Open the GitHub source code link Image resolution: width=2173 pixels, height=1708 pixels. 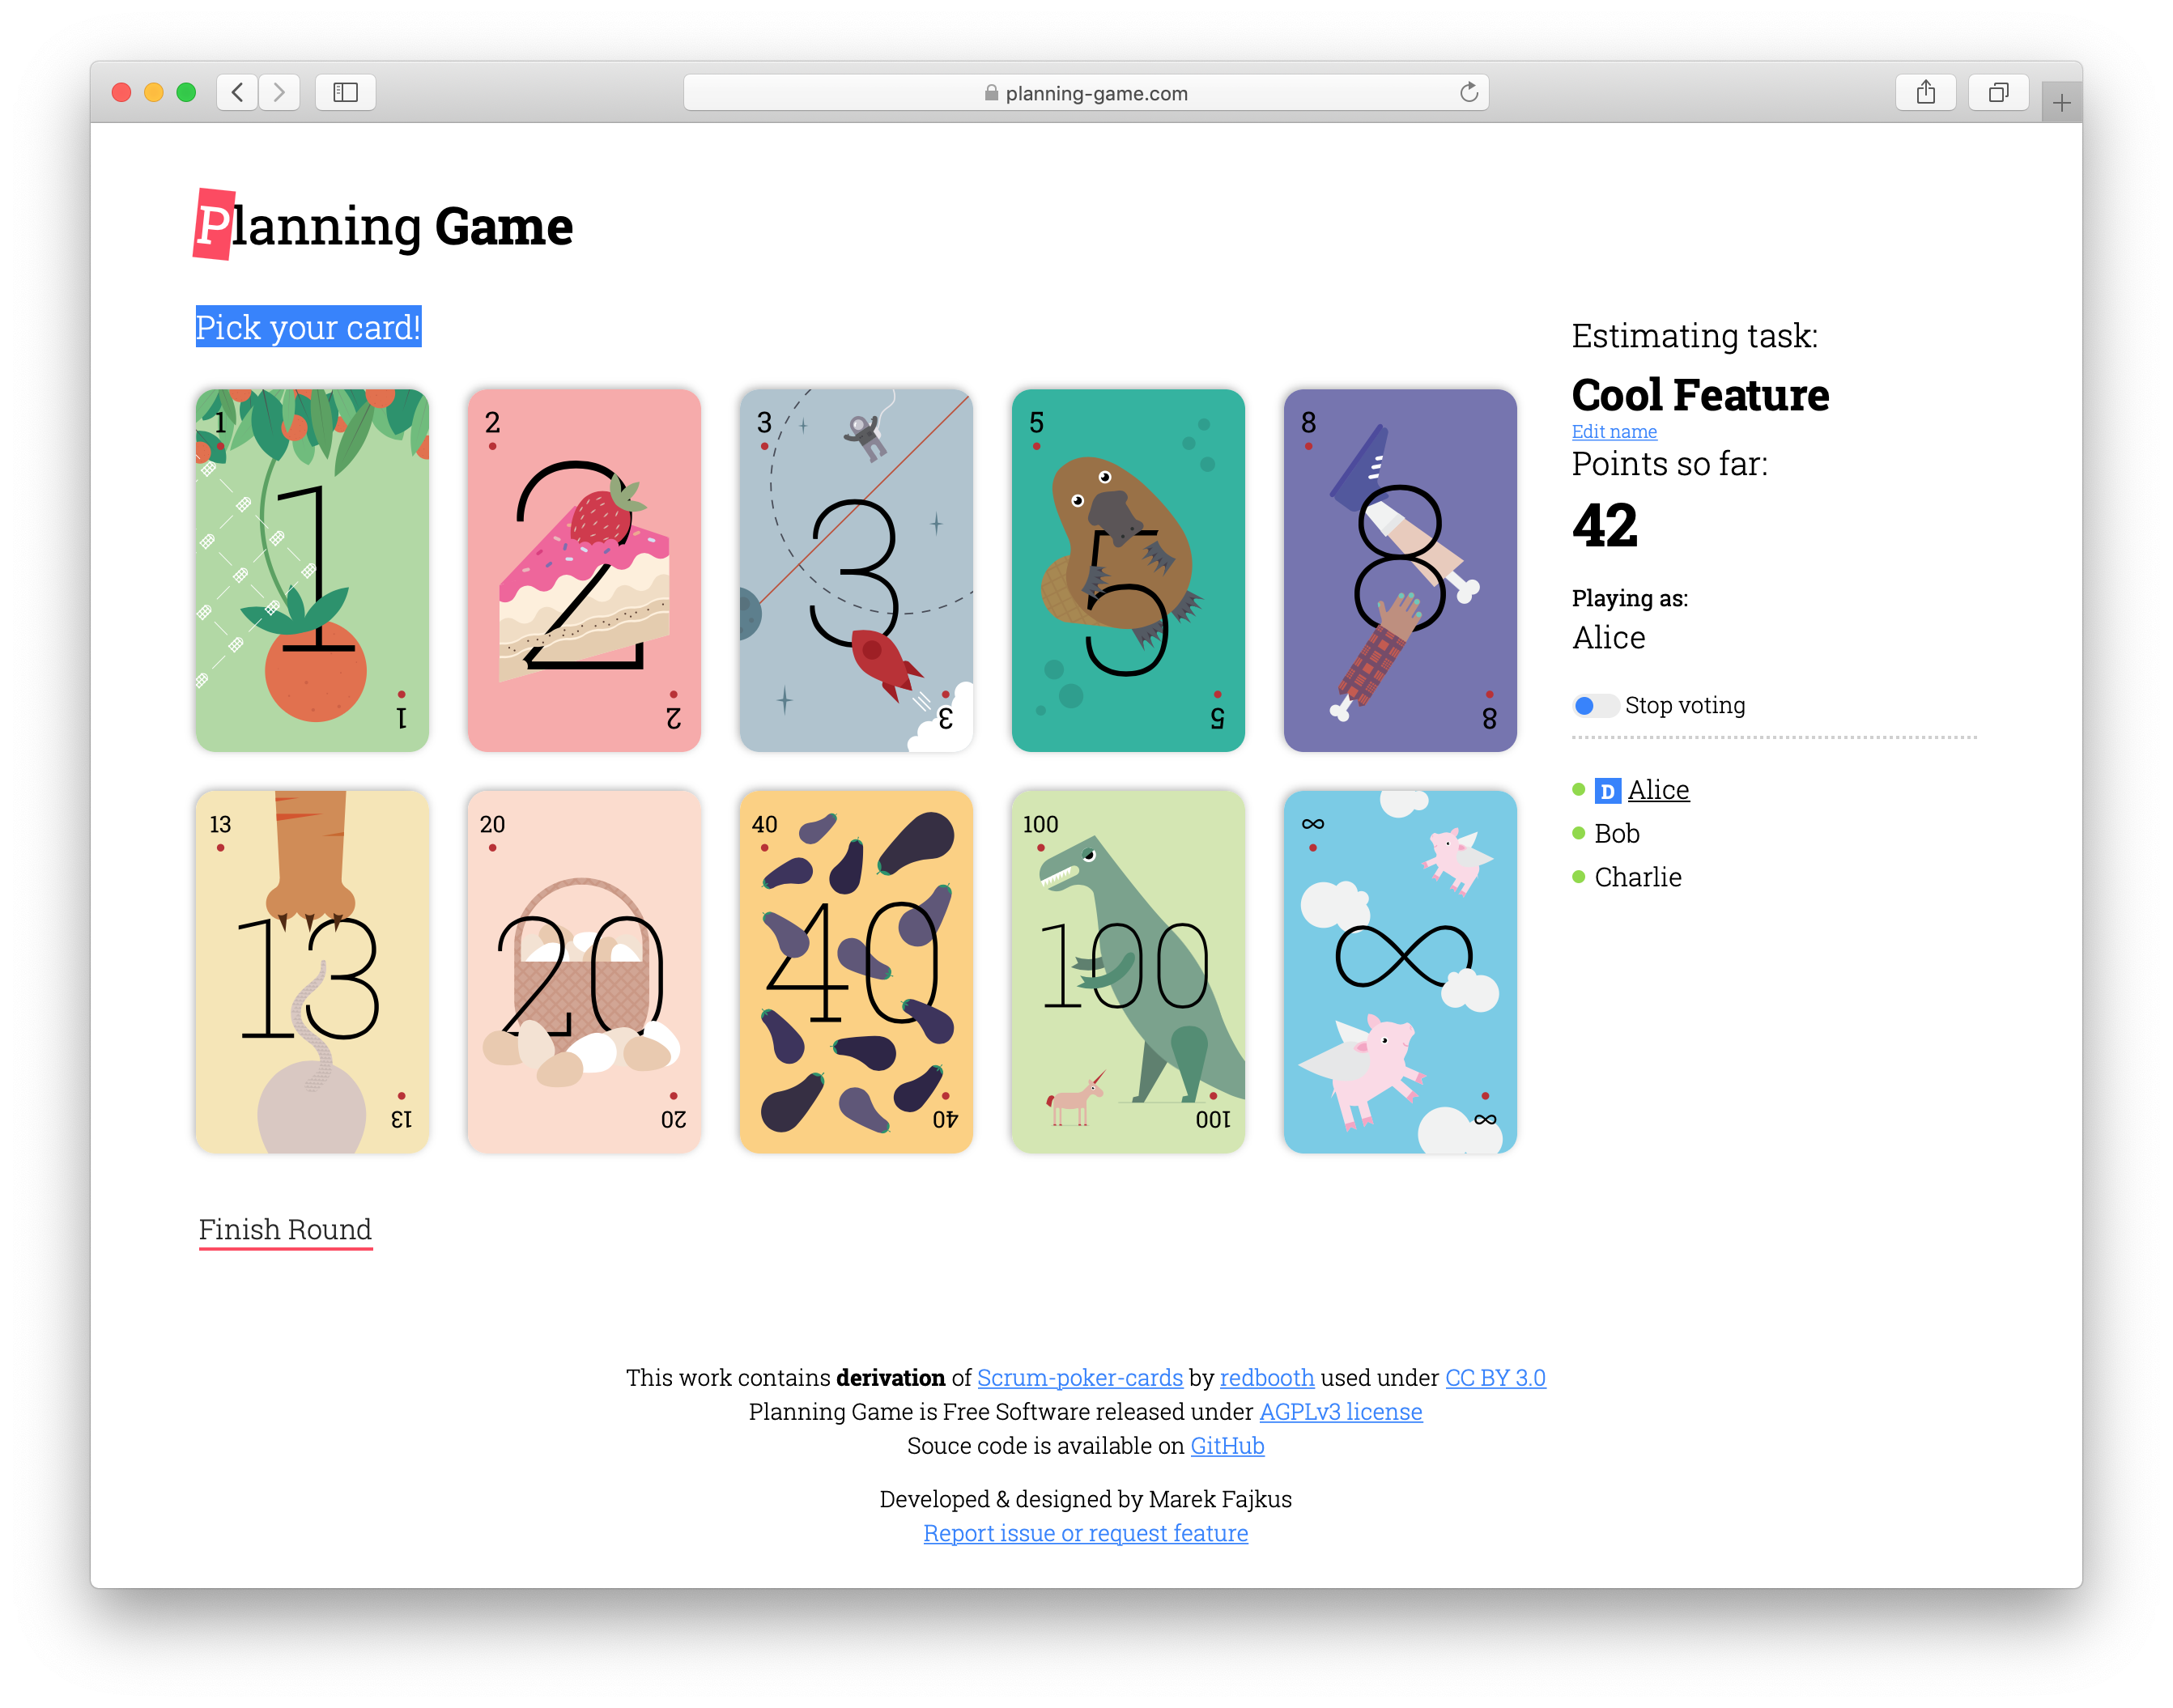point(1227,1446)
